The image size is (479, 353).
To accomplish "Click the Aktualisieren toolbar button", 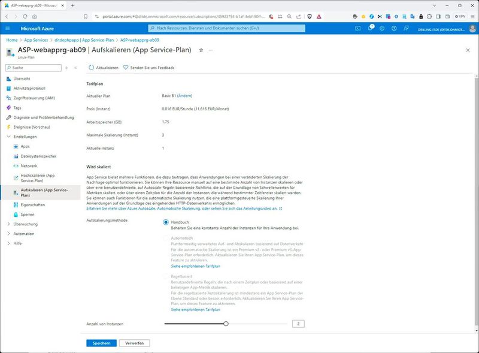I will click(104, 68).
